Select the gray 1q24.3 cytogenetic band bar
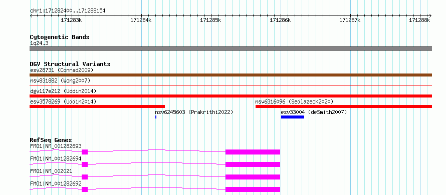The height and width of the screenshot is (195, 446). click(231, 48)
